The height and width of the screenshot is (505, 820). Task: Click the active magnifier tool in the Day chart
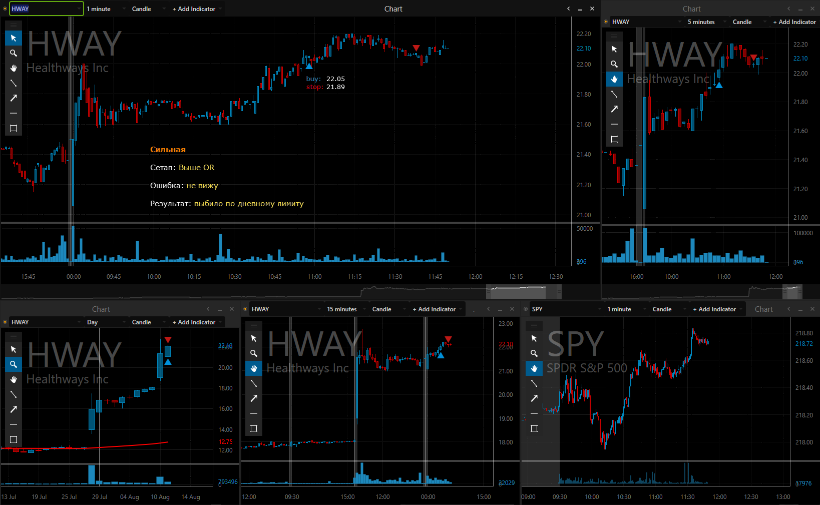[14, 364]
